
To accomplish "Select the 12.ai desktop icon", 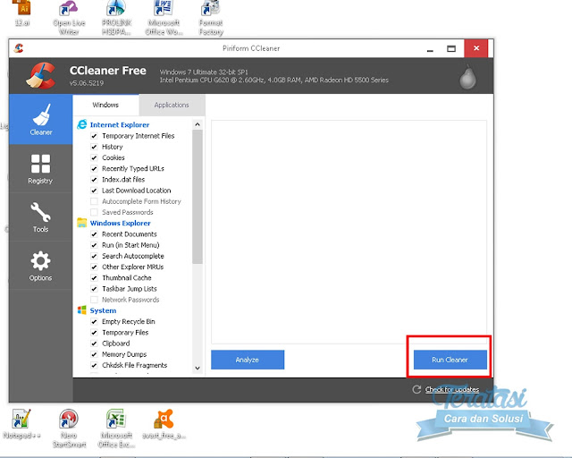I will pyautogui.click(x=22, y=13).
